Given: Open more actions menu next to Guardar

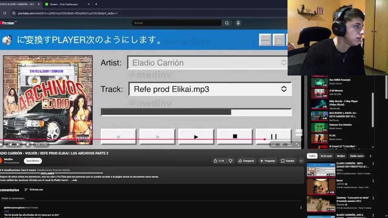Looking at the screenshot, I should point(301,161).
